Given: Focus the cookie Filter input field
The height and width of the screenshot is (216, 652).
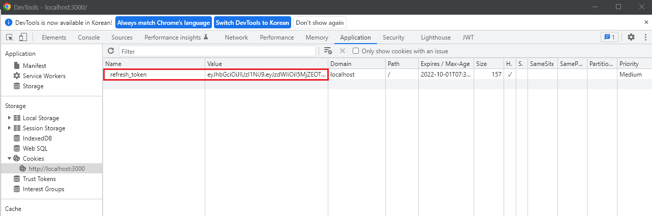Looking at the screenshot, I should [x=217, y=51].
